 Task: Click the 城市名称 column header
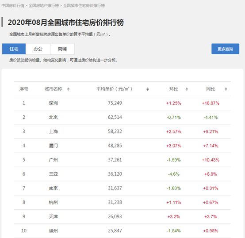(54, 89)
